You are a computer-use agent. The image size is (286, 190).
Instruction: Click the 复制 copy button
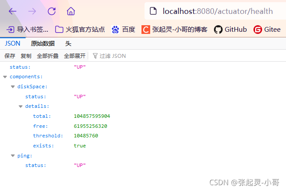point(26,56)
